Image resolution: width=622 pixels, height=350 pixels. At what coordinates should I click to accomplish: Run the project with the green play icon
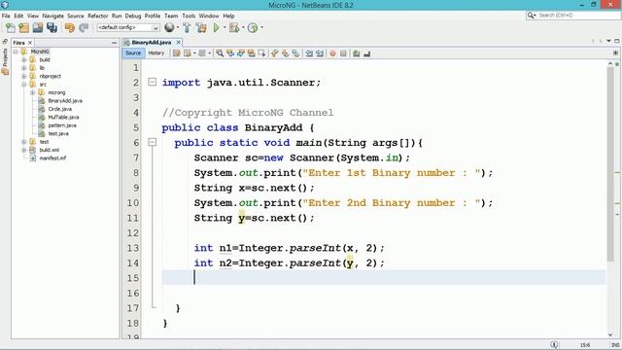pos(216,27)
